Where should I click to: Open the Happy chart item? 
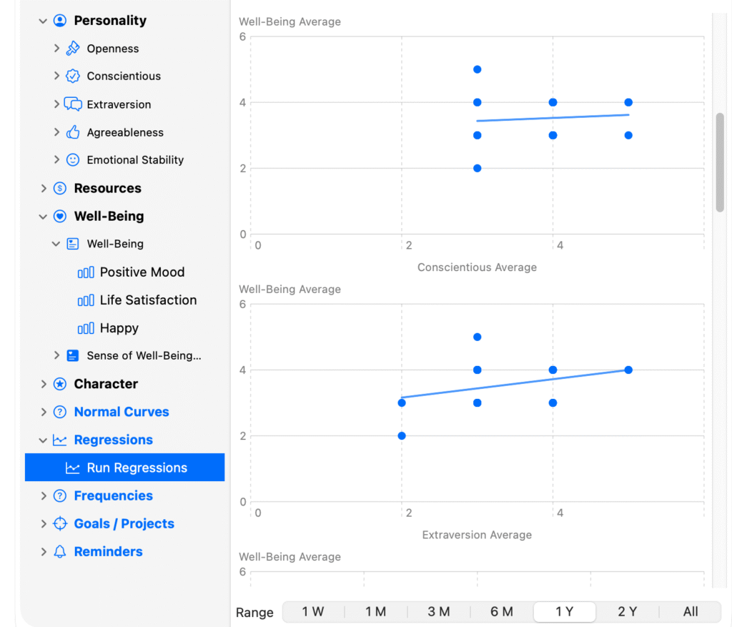tap(119, 328)
